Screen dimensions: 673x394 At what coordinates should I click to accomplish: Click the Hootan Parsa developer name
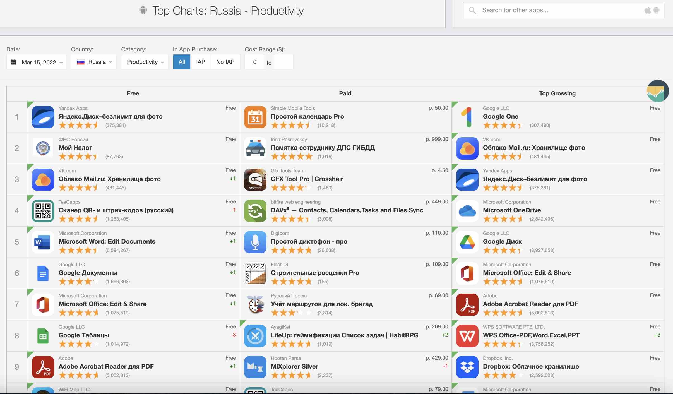pos(286,358)
